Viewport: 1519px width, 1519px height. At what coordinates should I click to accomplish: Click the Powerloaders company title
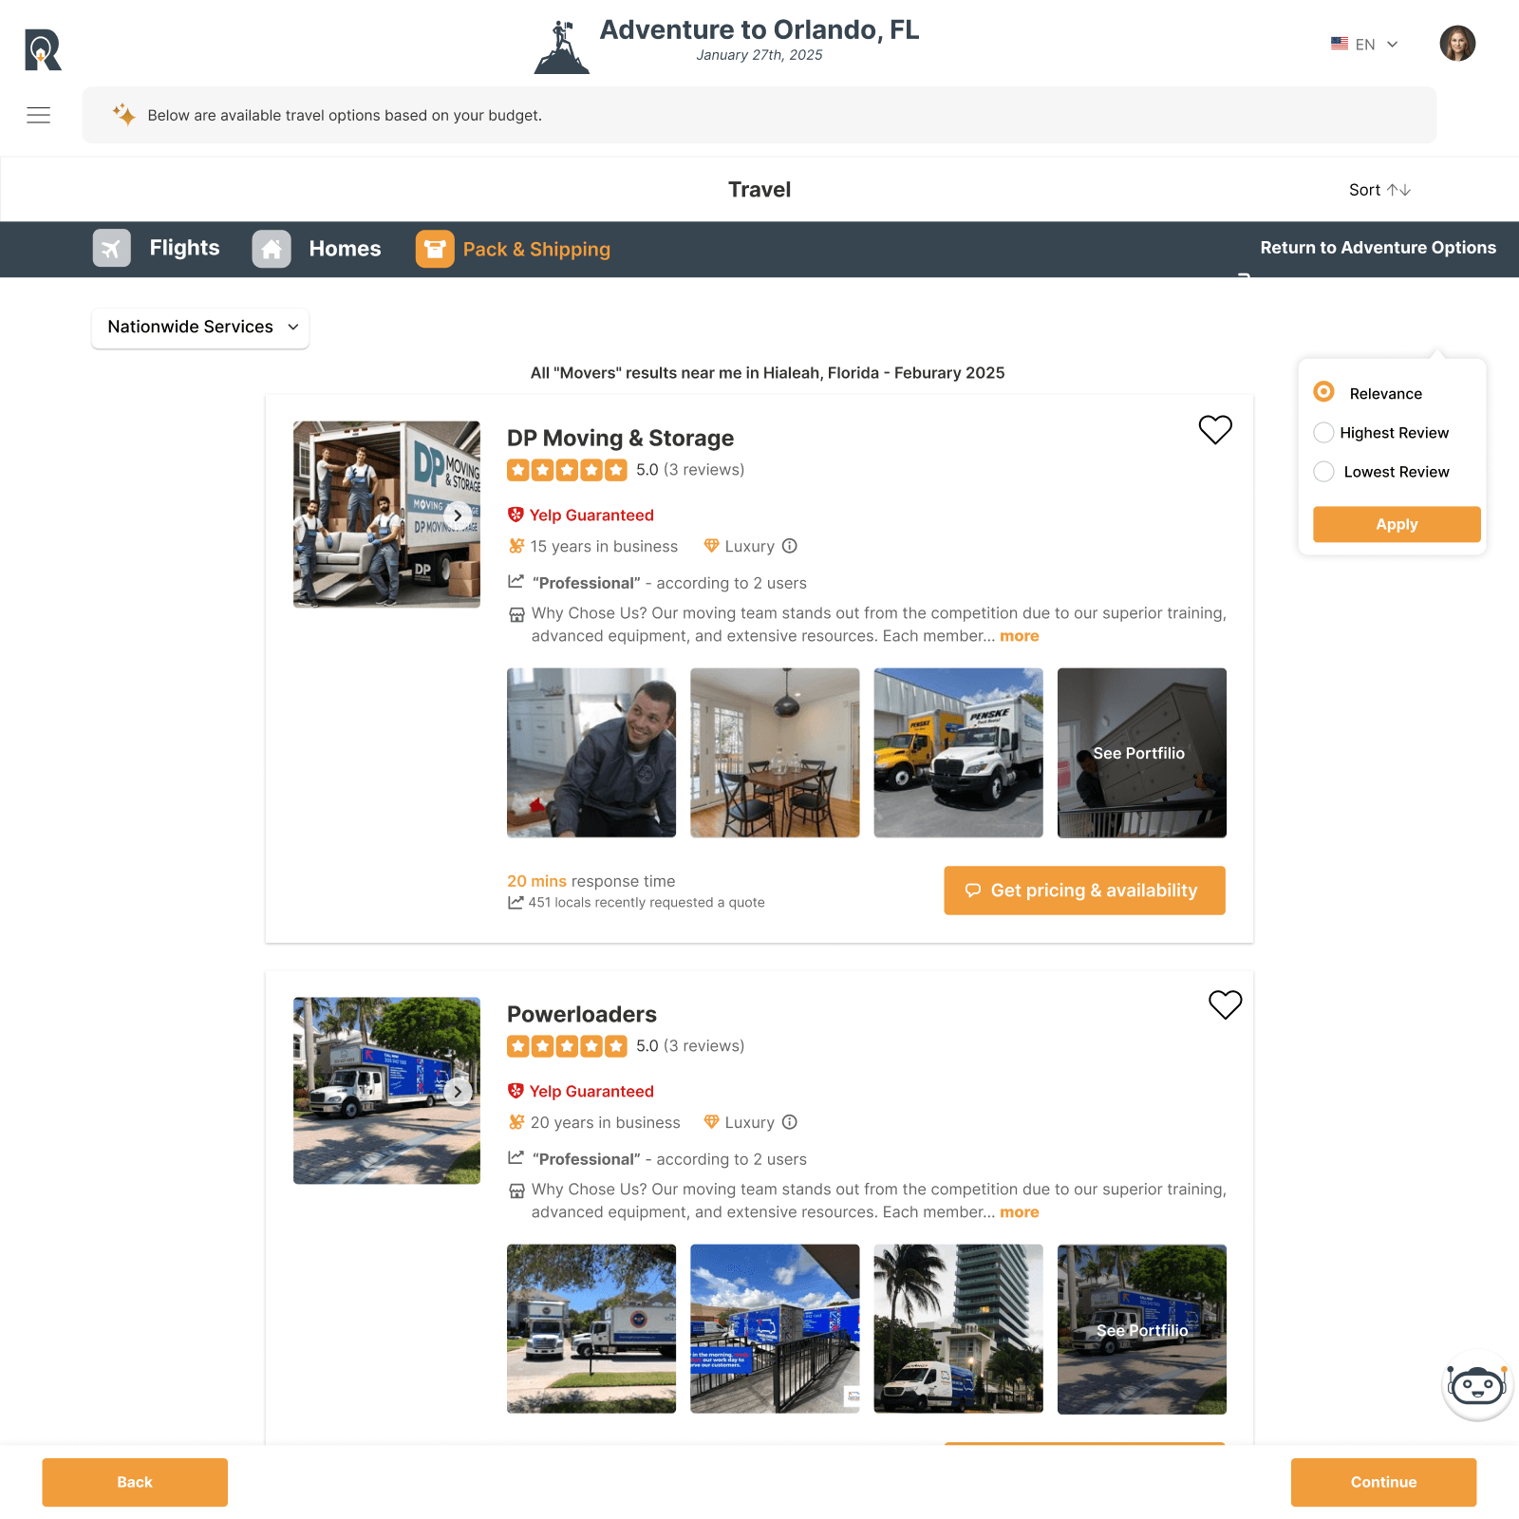tap(582, 1014)
